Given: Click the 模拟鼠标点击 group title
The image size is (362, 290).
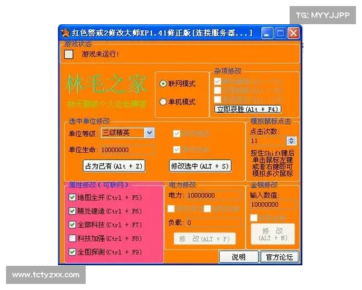Looking at the screenshot, I should tap(270, 121).
